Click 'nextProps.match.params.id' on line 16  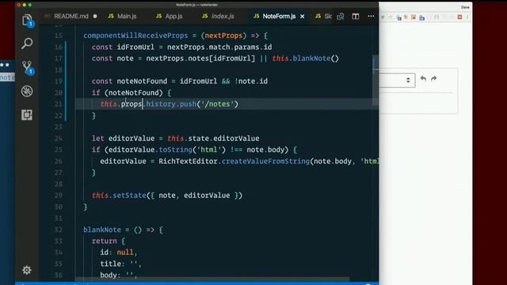219,47
